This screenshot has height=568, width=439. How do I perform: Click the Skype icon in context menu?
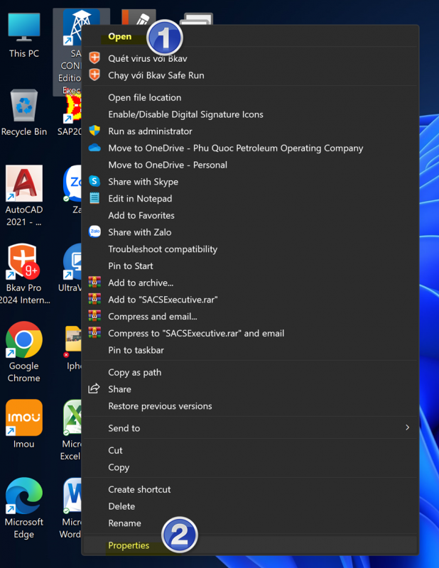pyautogui.click(x=94, y=181)
